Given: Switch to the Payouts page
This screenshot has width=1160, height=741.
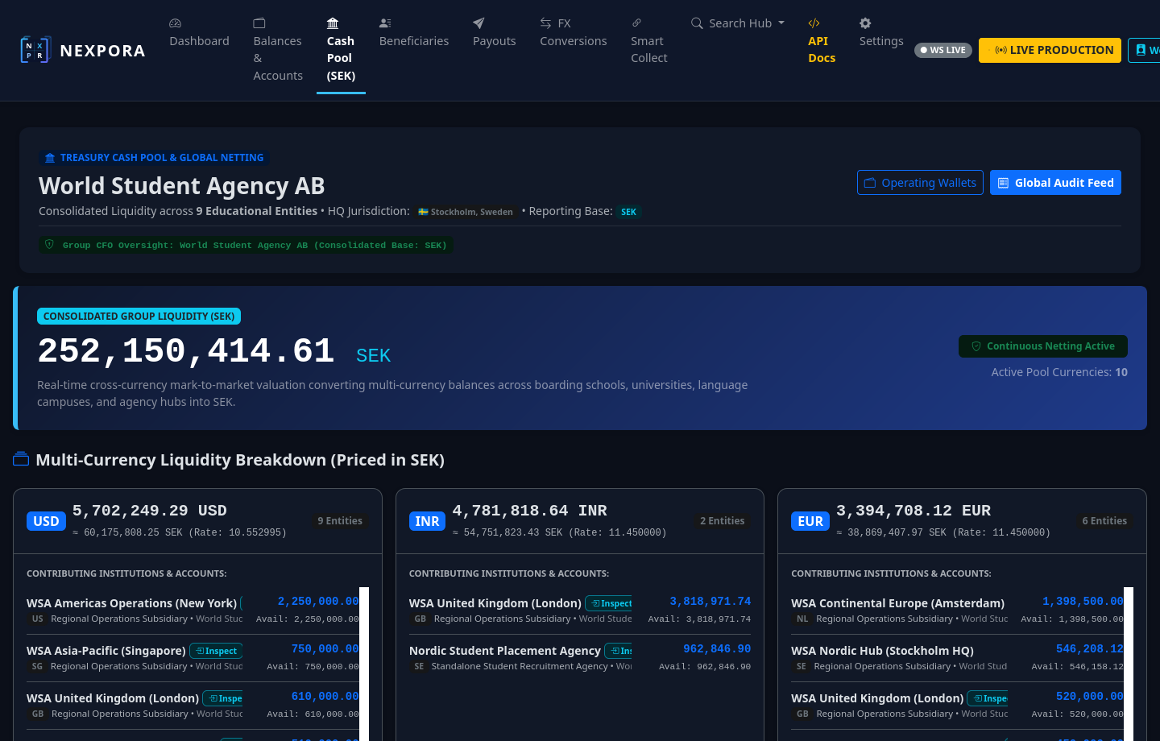Looking at the screenshot, I should click(494, 33).
